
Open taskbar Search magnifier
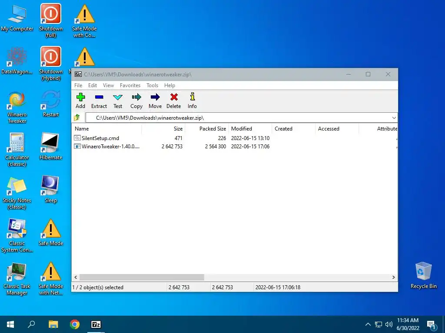(x=31, y=324)
